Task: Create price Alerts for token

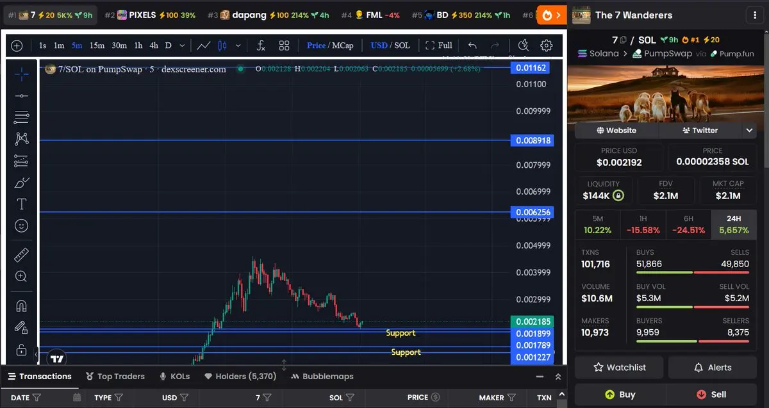Action: (x=713, y=367)
